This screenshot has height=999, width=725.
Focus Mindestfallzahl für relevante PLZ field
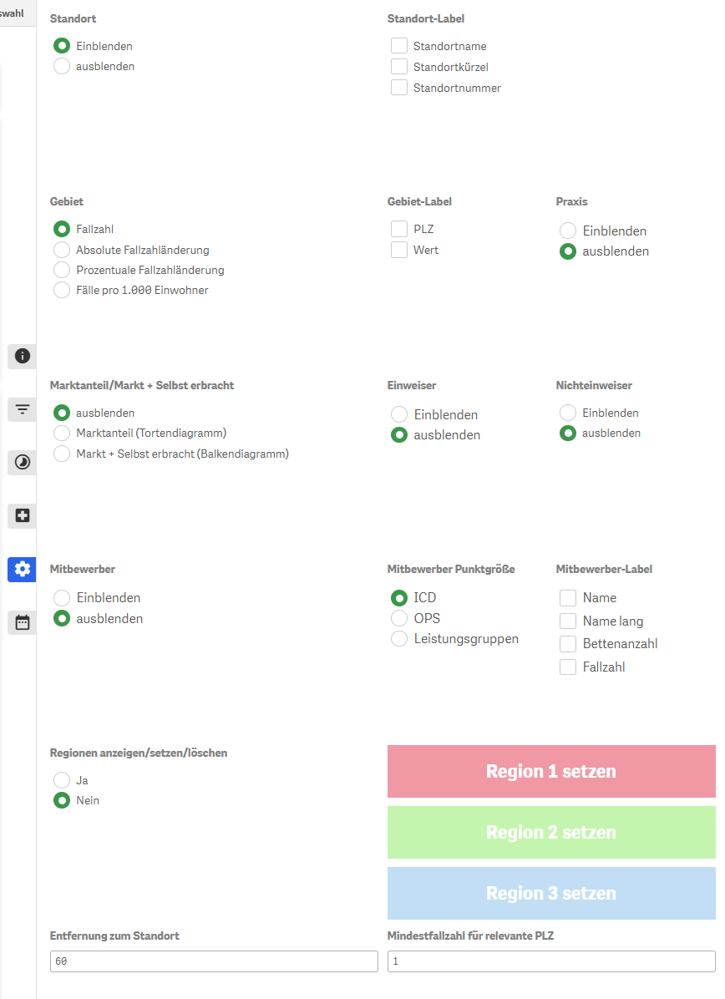pos(551,961)
